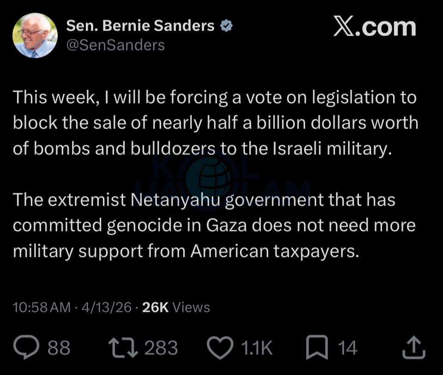
Task: Click the 88 replies count
Action: [x=59, y=348]
